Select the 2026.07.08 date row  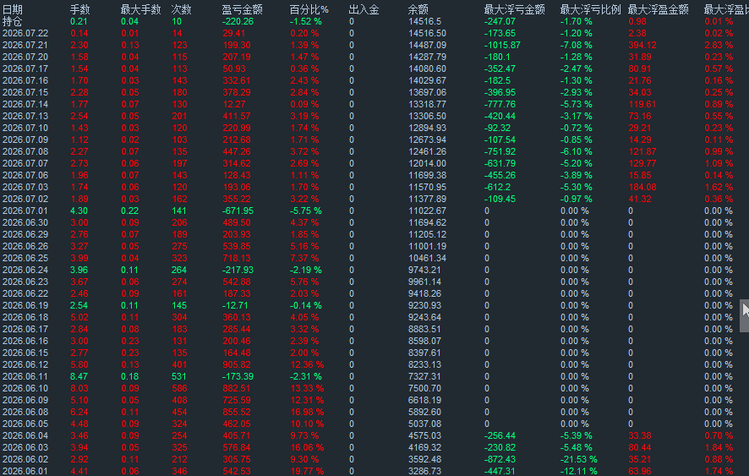pyautogui.click(x=25, y=151)
